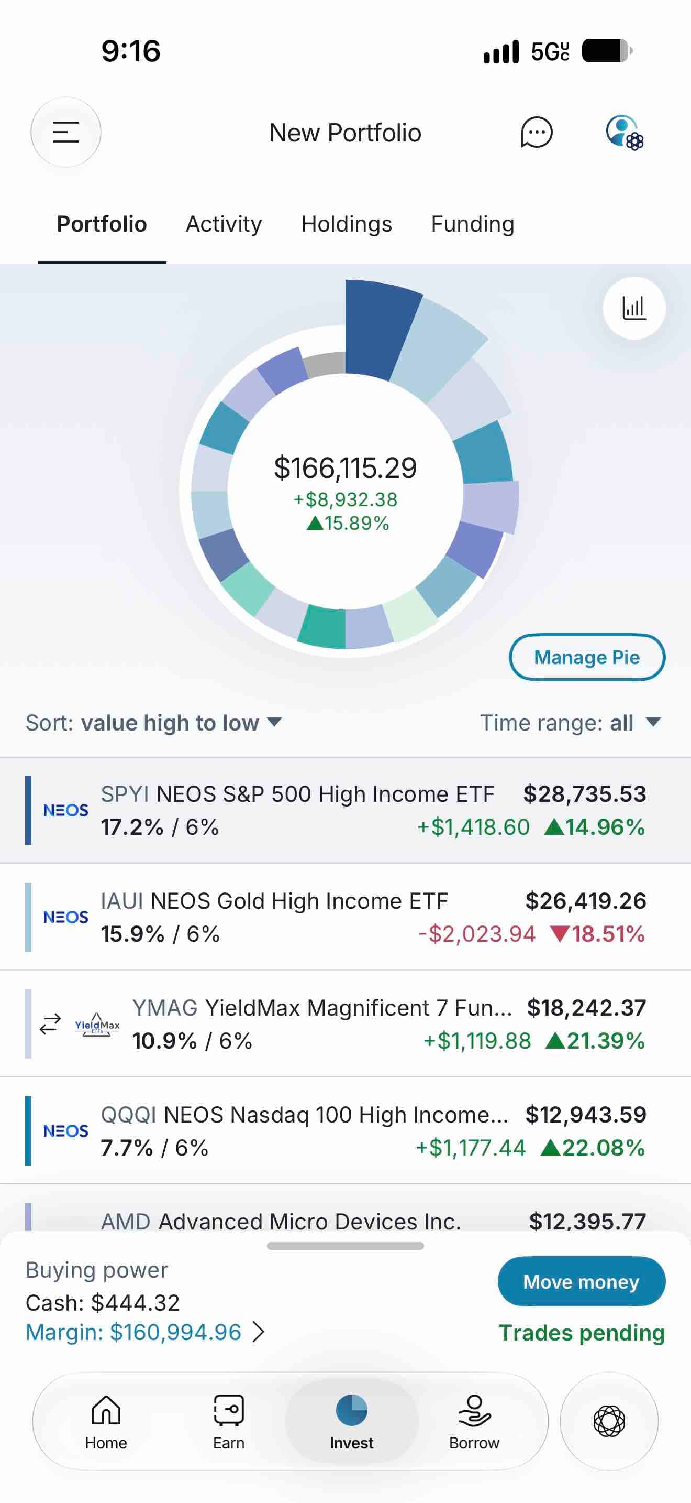The image size is (691, 1503).
Task: Switch to bar chart view
Action: point(634,308)
